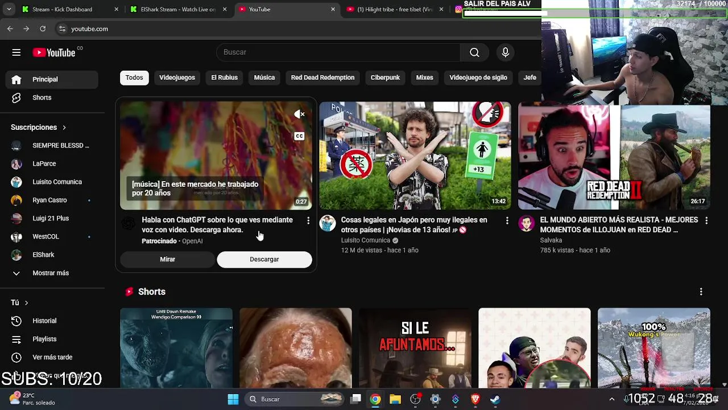Open options menu for Luisito Comunica video
This screenshot has height=410, width=728.
[507, 220]
